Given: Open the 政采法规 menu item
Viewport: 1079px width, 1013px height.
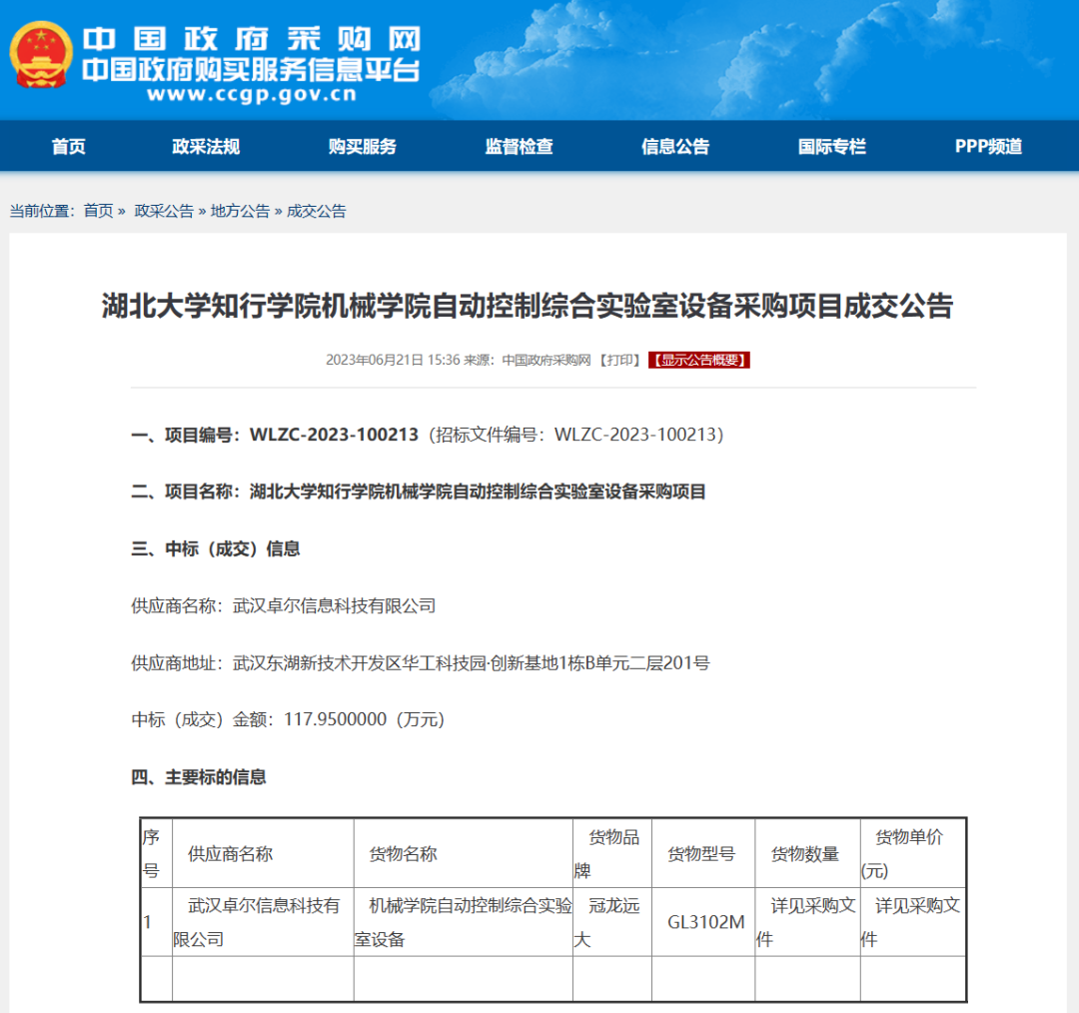Looking at the screenshot, I should coord(206,147).
